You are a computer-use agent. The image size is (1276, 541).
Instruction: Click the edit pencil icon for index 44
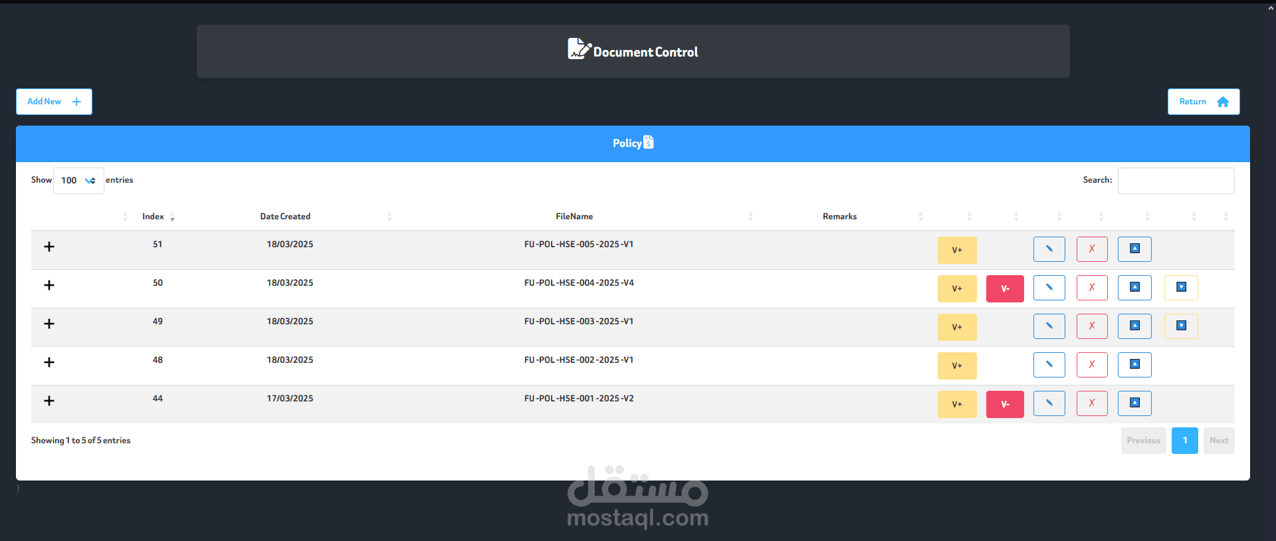(1049, 403)
